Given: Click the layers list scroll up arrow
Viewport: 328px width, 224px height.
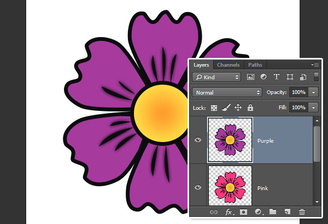Looking at the screenshot, I should click(x=317, y=121).
